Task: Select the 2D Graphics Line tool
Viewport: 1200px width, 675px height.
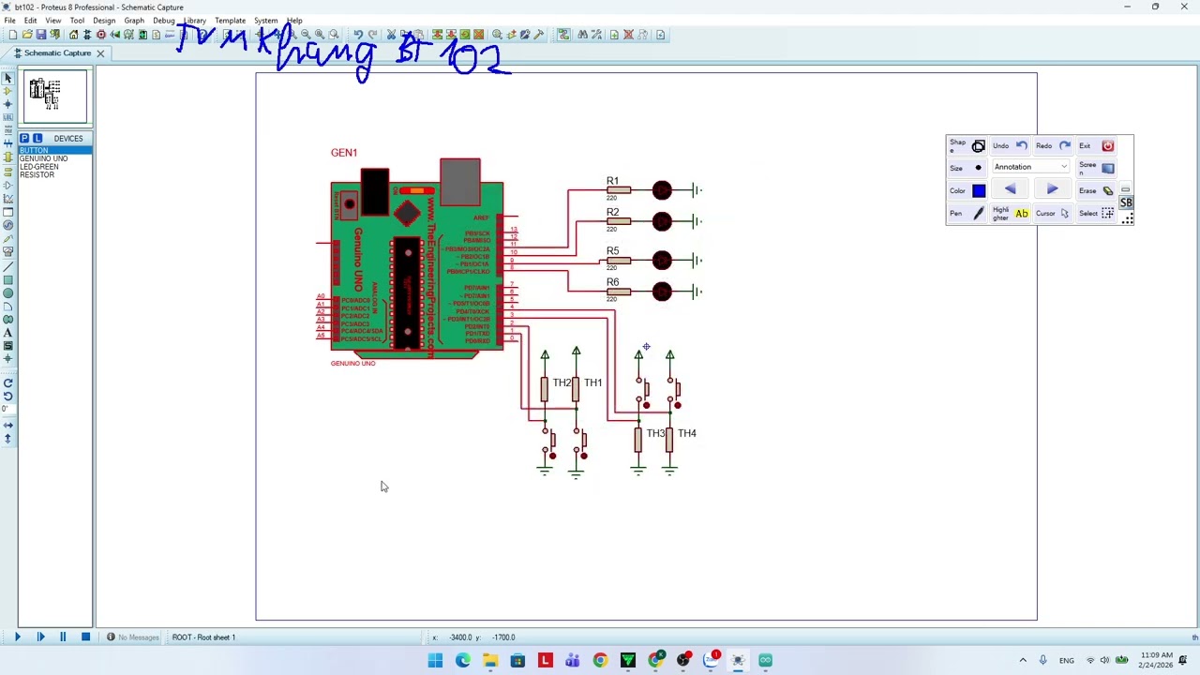Action: (7, 267)
